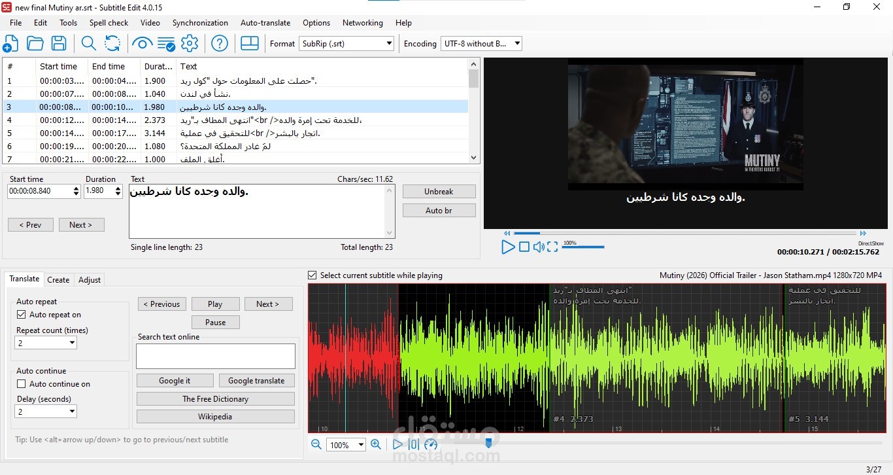The image size is (893, 475).
Task: Click the Duration spinner arrows
Action: point(118,191)
